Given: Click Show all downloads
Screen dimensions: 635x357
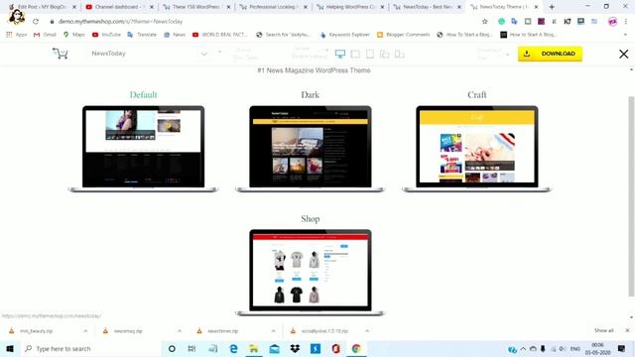Looking at the screenshot, I should tap(604, 330).
